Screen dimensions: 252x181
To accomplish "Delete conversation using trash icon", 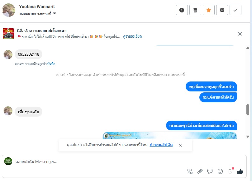I will (195, 10).
